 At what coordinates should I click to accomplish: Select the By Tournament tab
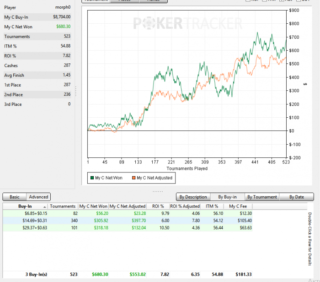[262, 197]
